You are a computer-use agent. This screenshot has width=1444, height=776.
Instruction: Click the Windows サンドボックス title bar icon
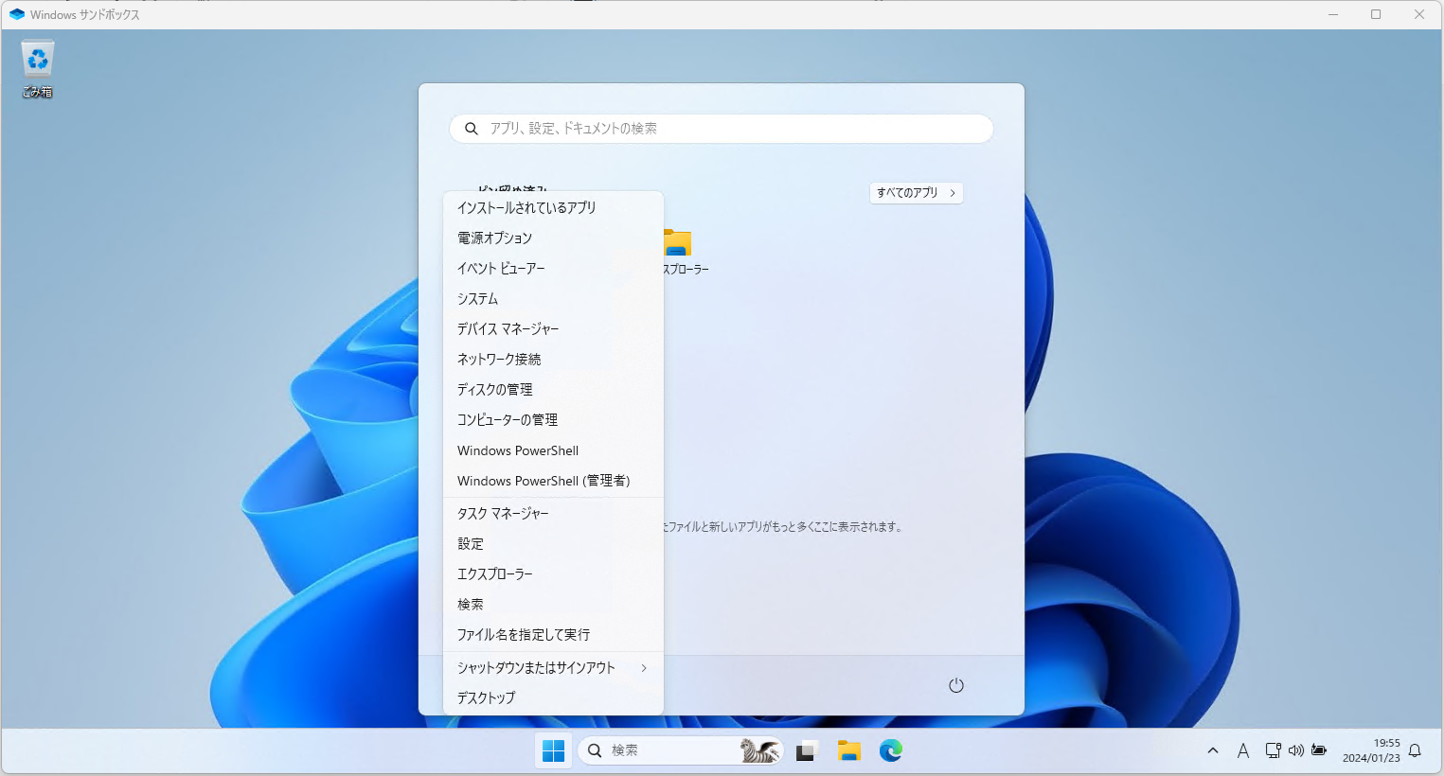coord(16,14)
